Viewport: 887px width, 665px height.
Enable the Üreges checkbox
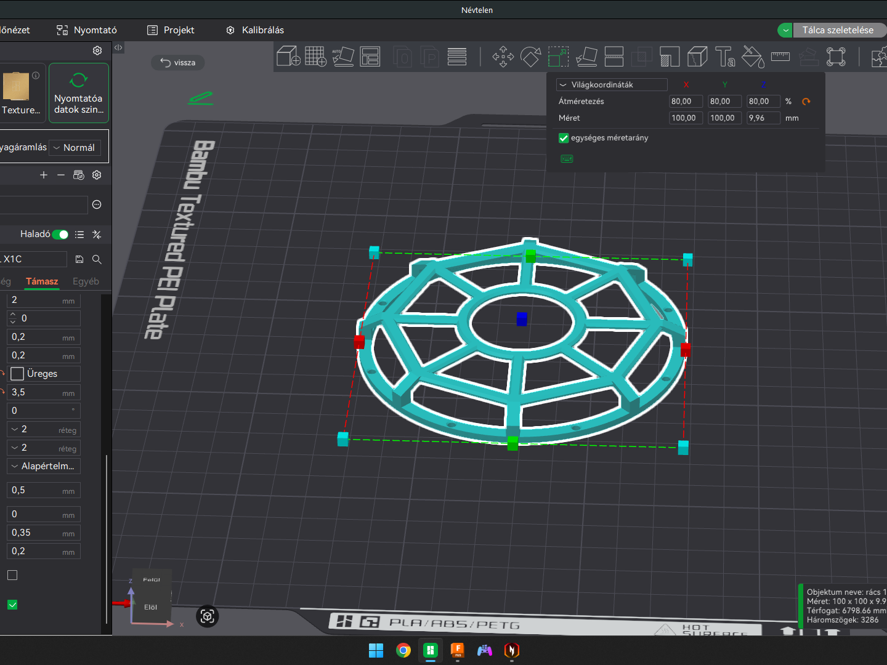(17, 374)
